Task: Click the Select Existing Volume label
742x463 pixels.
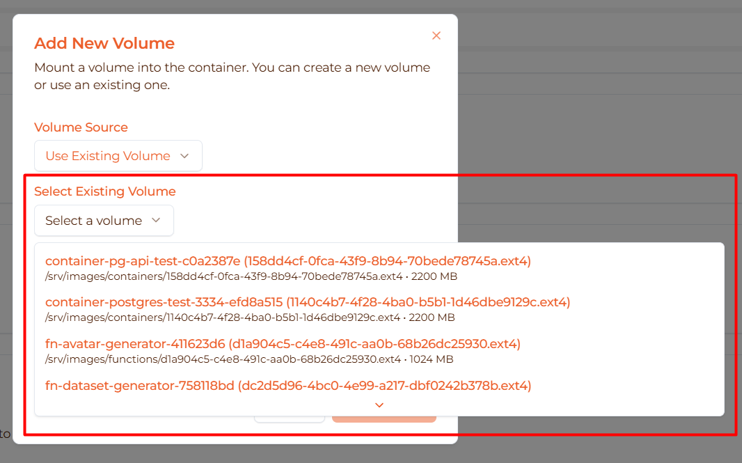Action: point(104,191)
